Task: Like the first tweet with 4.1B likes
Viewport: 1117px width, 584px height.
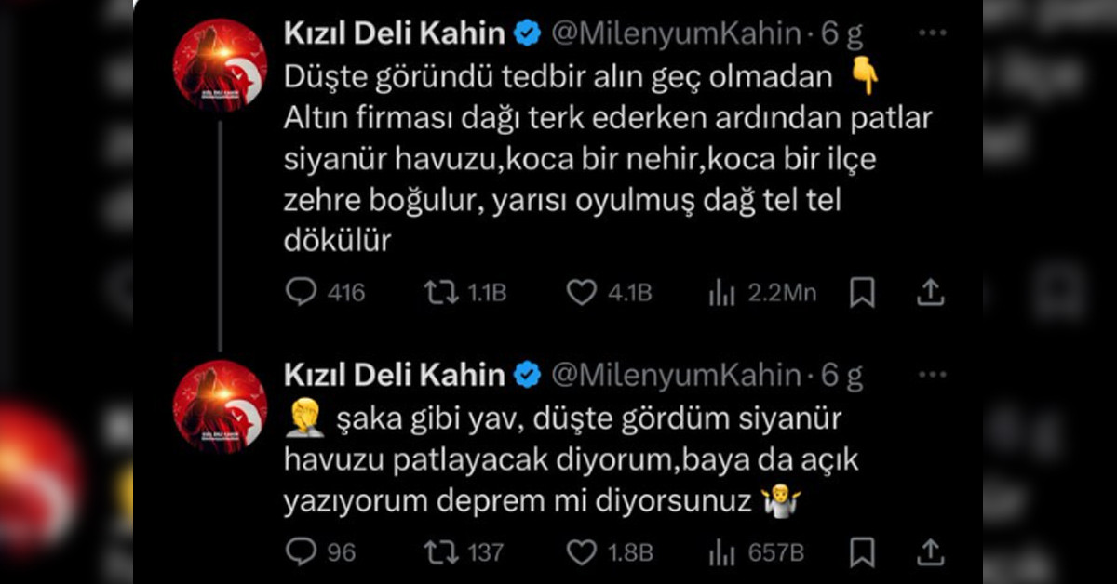Action: [x=582, y=293]
